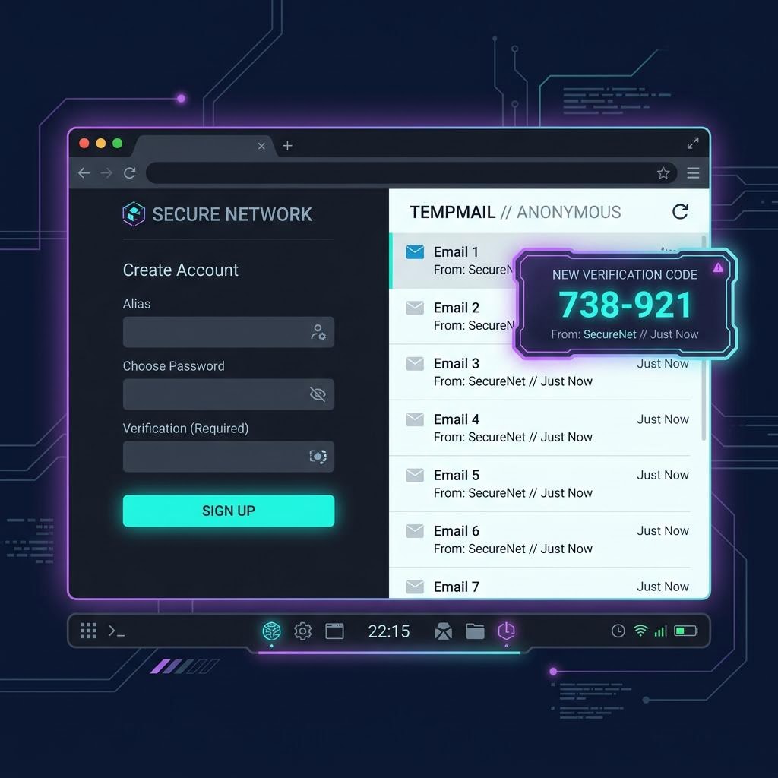
Task: Click the SIGN UP button
Action: click(x=229, y=511)
